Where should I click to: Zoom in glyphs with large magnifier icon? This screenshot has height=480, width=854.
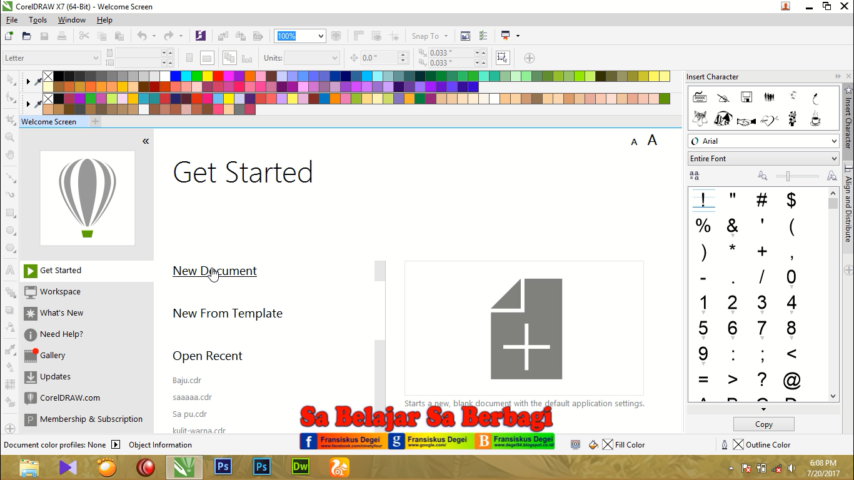pyautogui.click(x=831, y=176)
